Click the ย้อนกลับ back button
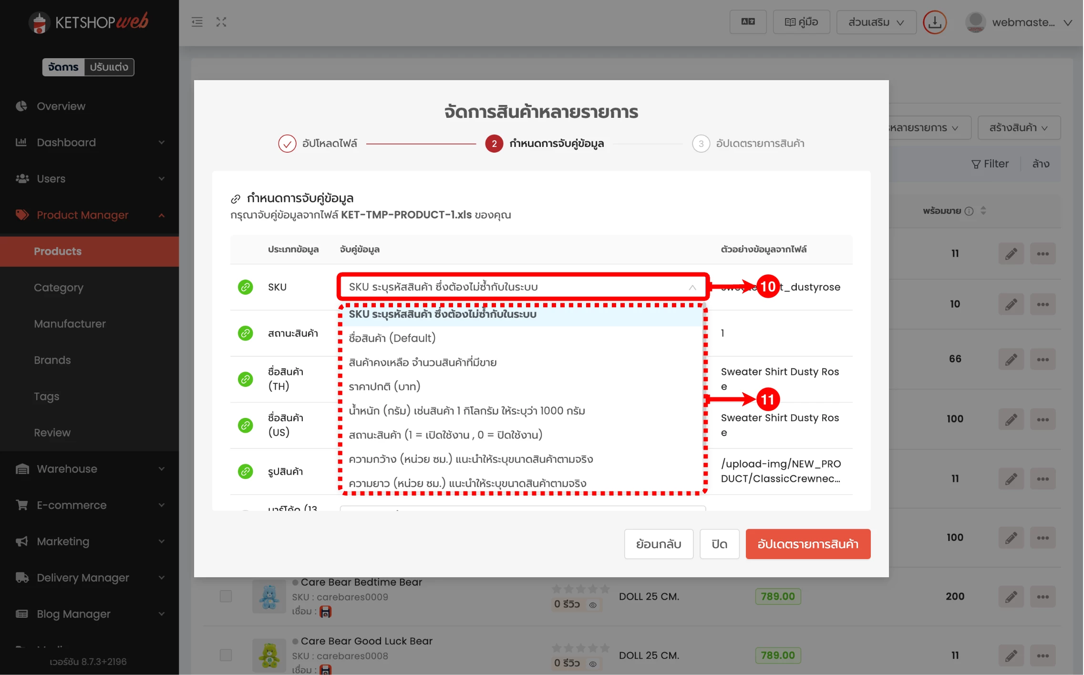 pos(658,544)
